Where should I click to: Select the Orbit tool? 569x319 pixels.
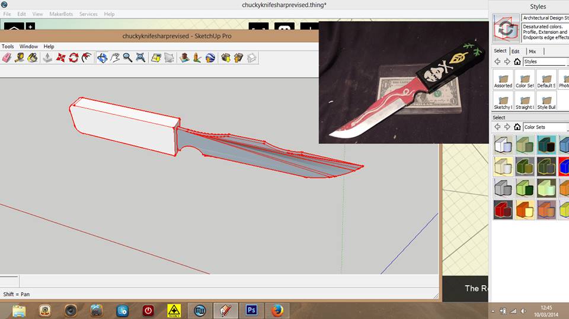pos(102,57)
